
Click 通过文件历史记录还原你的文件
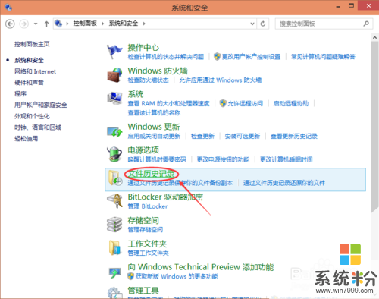(284, 183)
